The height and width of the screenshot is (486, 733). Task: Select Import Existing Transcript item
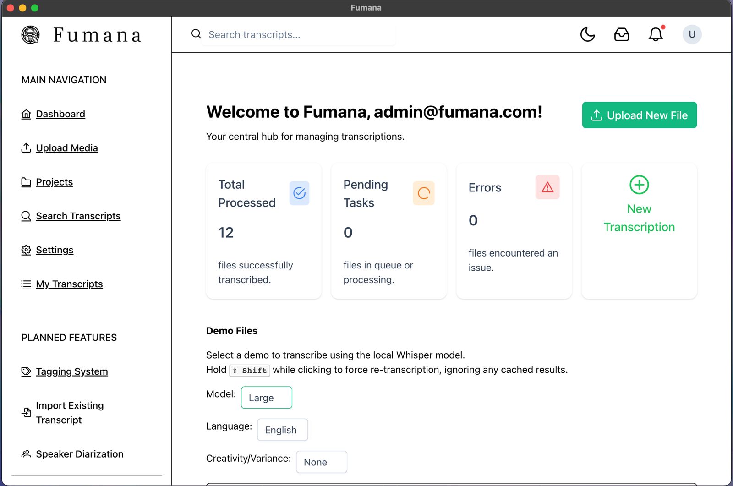(70, 413)
